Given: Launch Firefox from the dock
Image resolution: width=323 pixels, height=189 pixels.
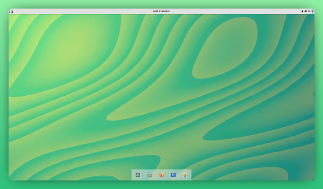Looking at the screenshot, I should (161, 175).
